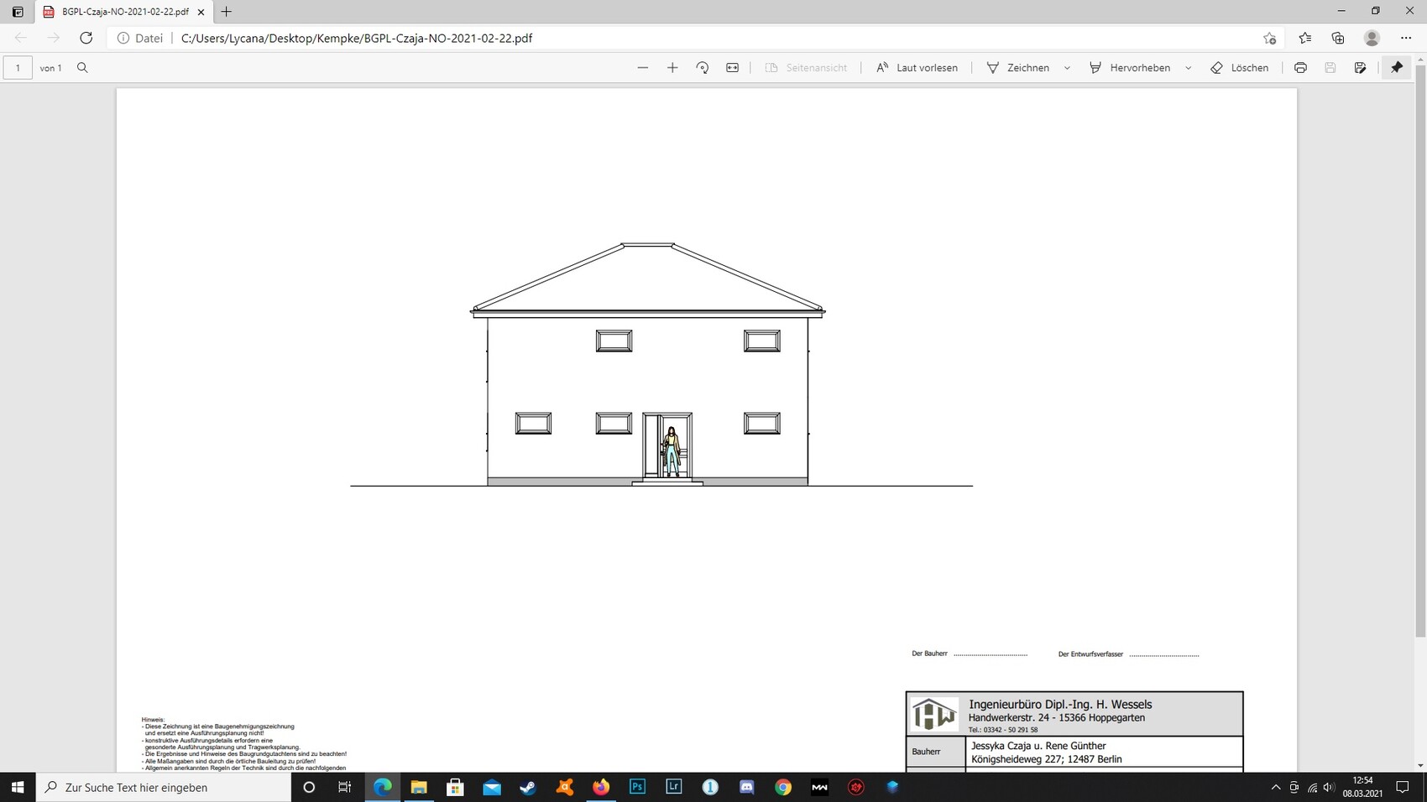1427x802 pixels.
Task: Click the fit to width icon
Action: [x=732, y=68]
